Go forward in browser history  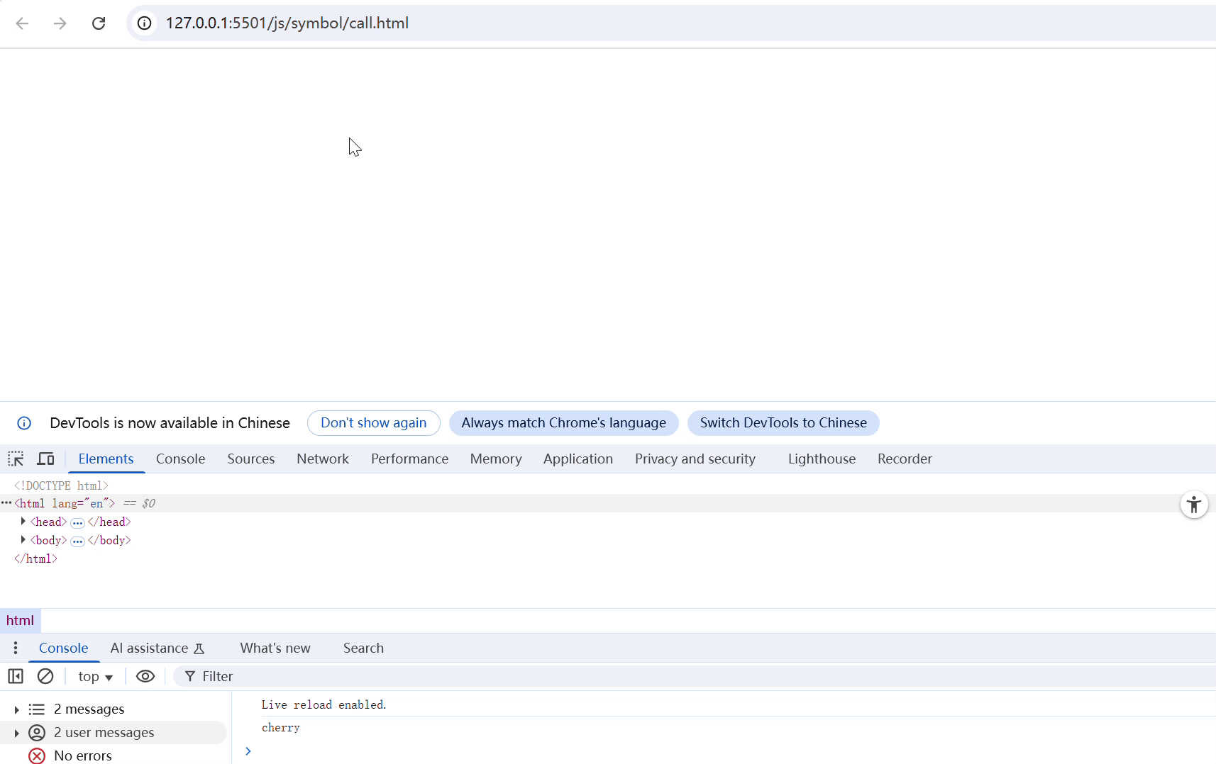pyautogui.click(x=60, y=23)
